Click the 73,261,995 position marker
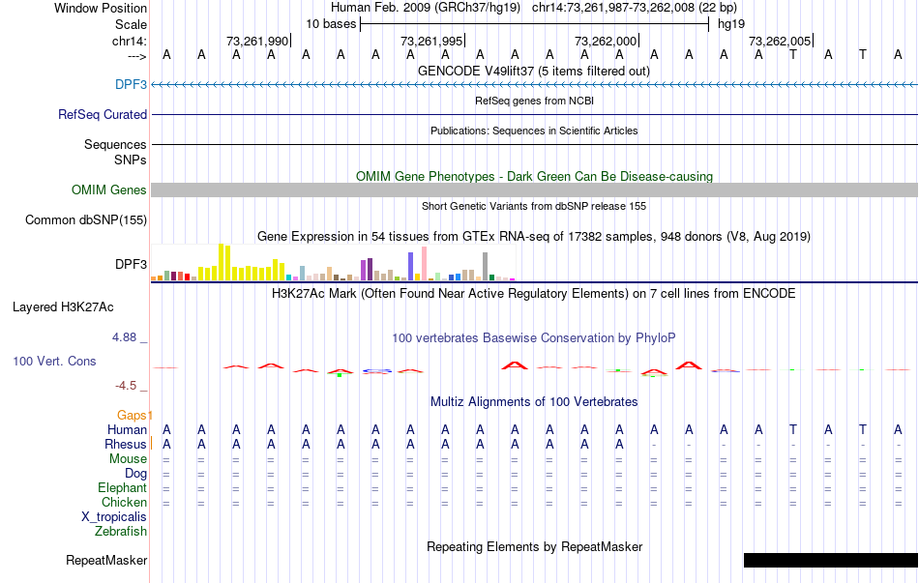This screenshot has width=919, height=583. pyautogui.click(x=432, y=41)
